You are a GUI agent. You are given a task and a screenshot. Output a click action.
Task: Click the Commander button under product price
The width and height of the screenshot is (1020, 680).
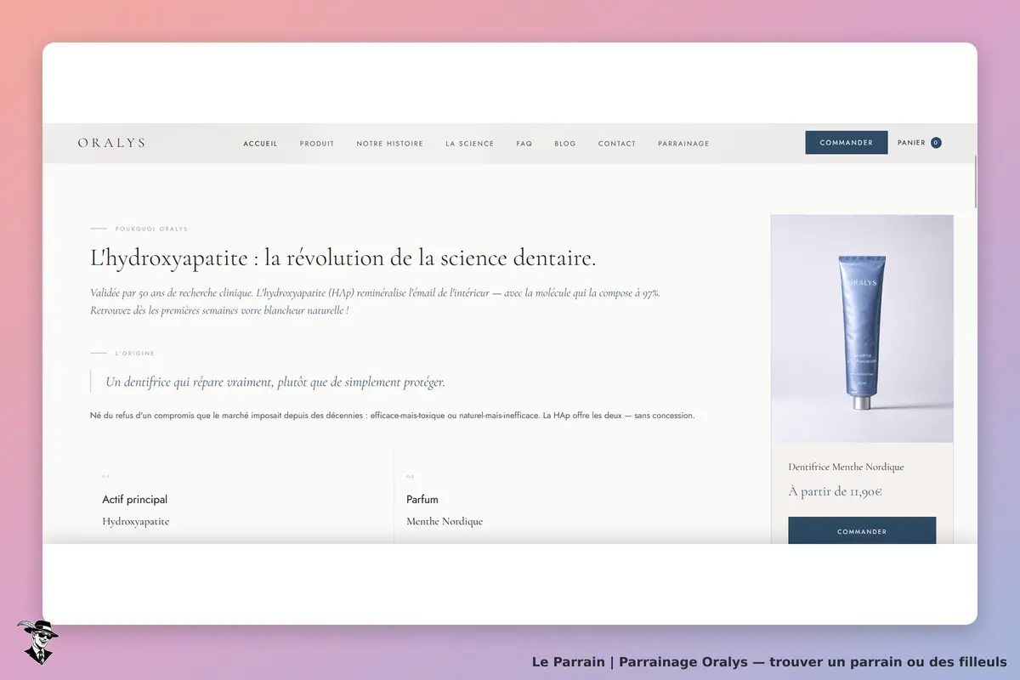click(x=862, y=531)
